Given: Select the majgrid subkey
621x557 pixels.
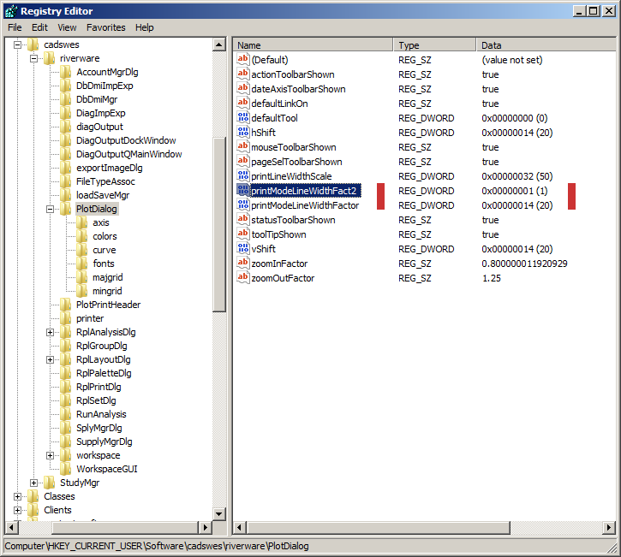Looking at the screenshot, I should [x=107, y=277].
